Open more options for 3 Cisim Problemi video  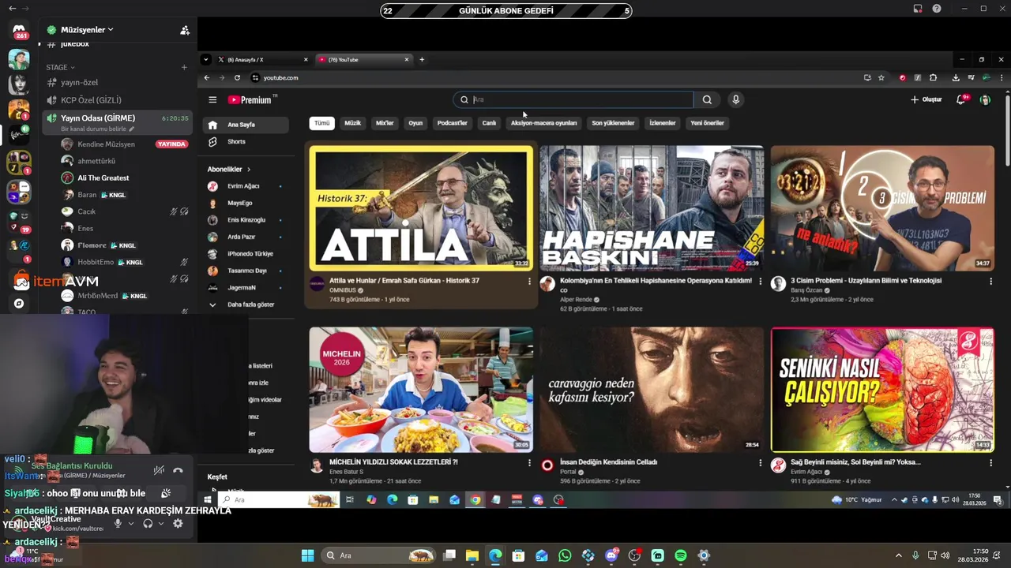point(990,281)
